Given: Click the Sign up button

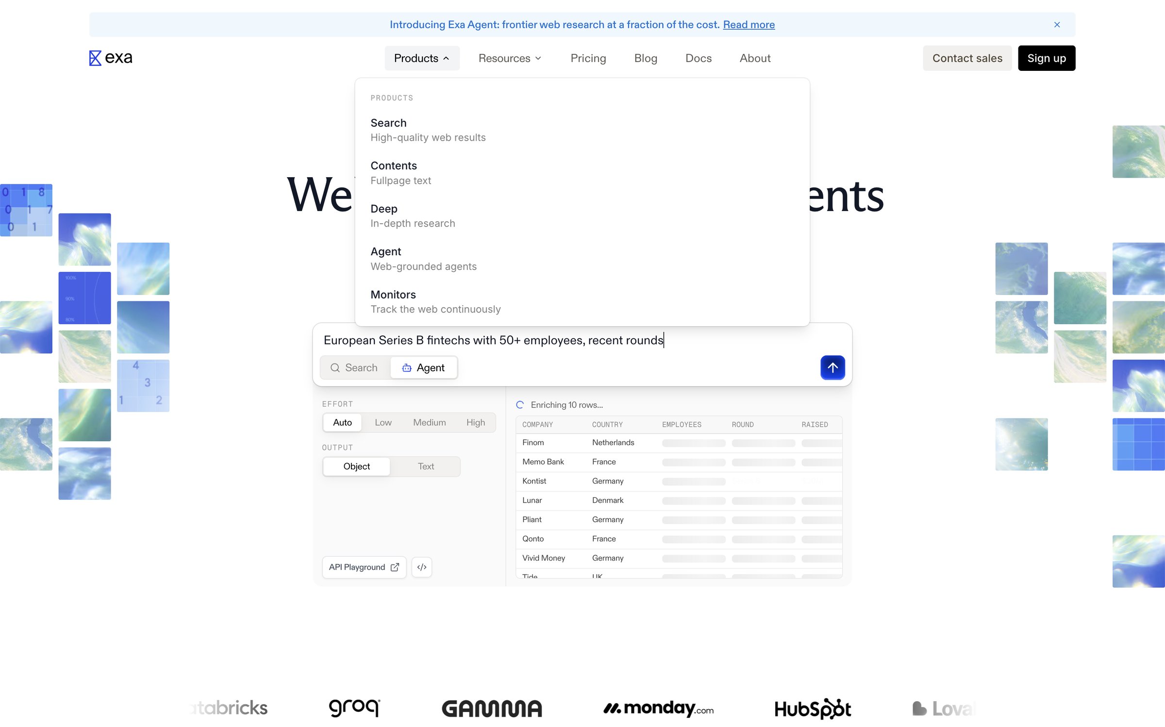Looking at the screenshot, I should coord(1047,58).
